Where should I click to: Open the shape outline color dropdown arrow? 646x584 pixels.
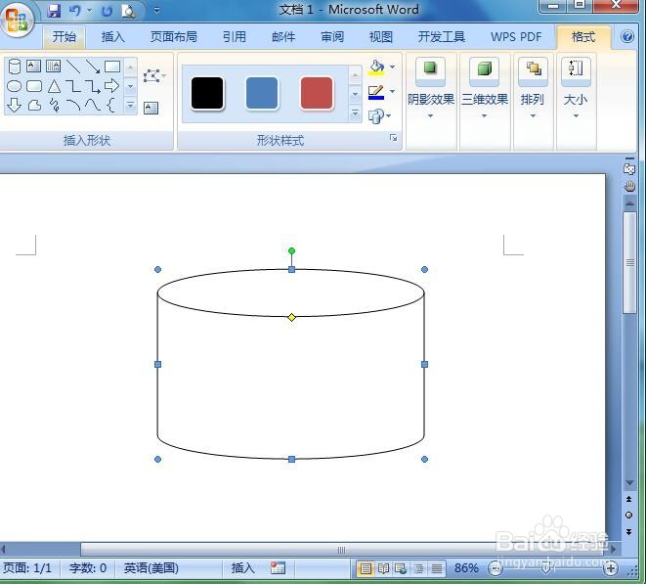point(392,91)
